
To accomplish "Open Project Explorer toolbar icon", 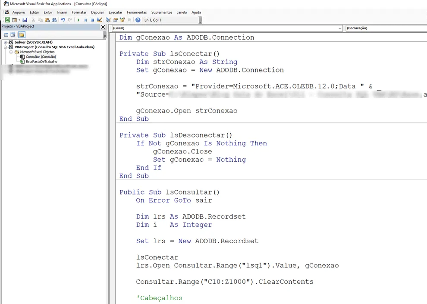I will (108, 20).
